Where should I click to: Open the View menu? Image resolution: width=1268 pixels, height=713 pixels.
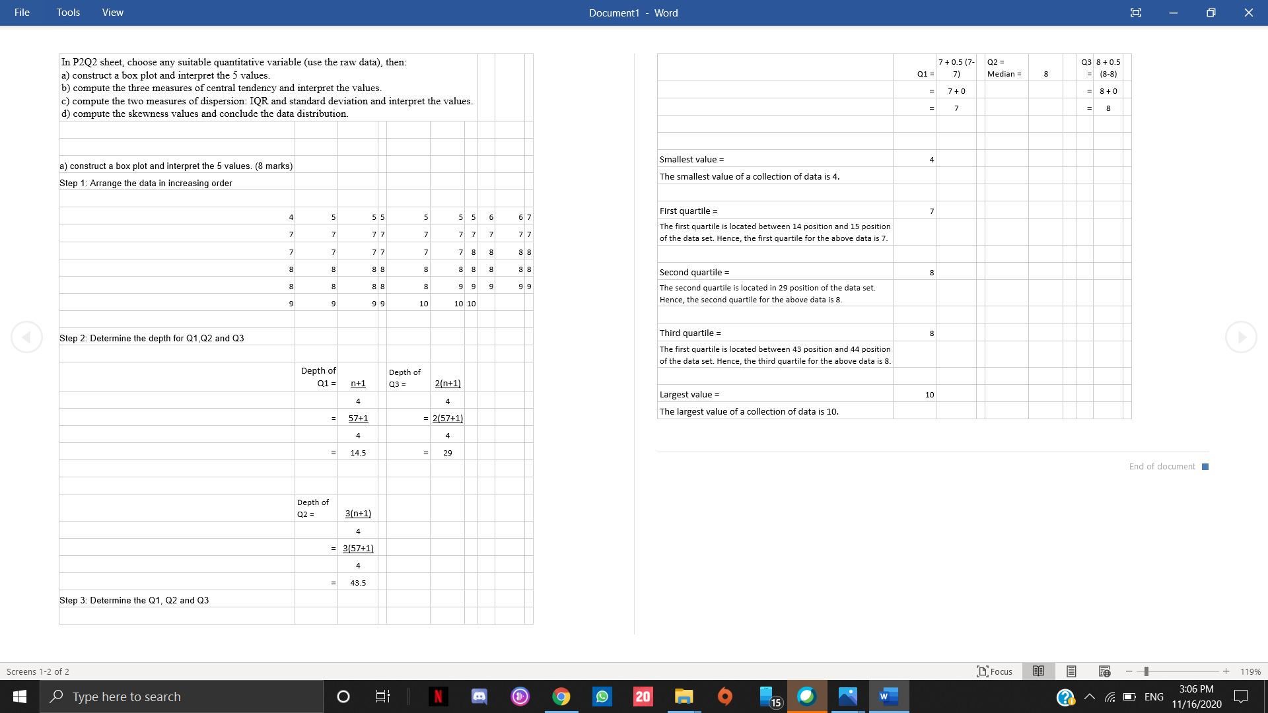tap(112, 13)
